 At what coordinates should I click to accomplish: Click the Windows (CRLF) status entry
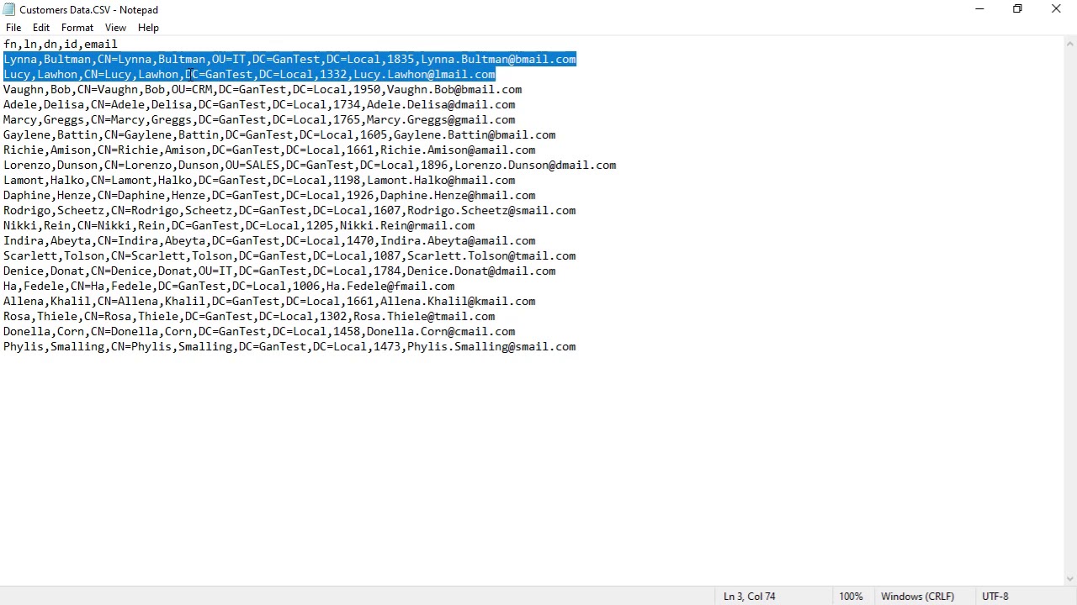[x=917, y=596]
